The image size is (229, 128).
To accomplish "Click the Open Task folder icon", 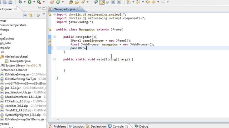I will [x=77, y=2].
